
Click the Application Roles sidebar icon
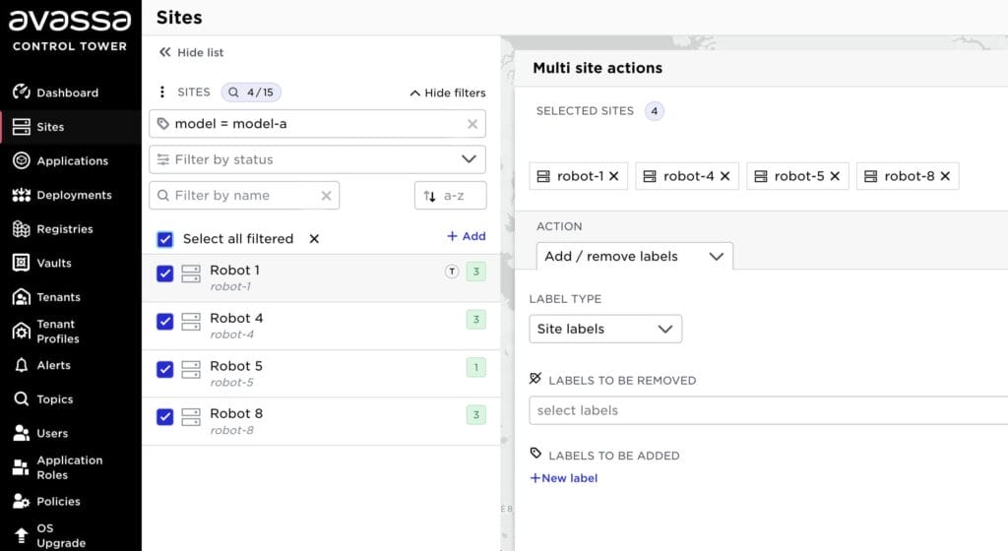(22, 467)
